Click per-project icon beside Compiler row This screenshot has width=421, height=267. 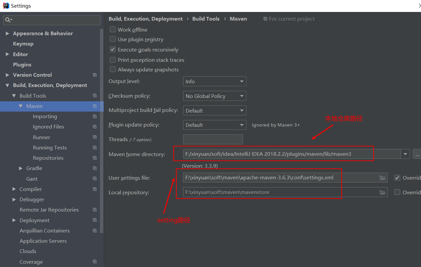coord(95,189)
